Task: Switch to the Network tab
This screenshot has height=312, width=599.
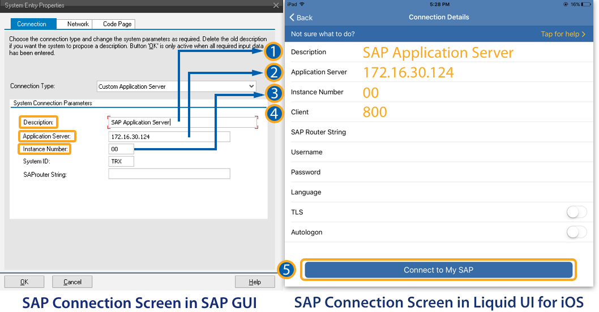Action: [x=78, y=24]
